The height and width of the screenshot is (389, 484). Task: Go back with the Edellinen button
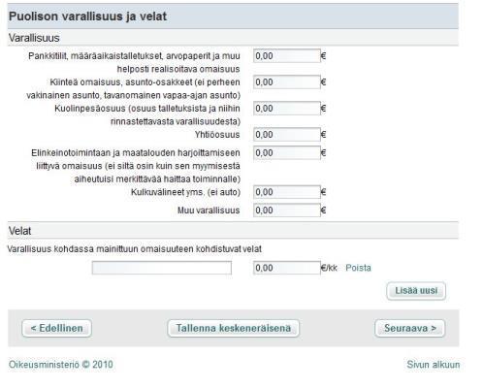point(56,328)
